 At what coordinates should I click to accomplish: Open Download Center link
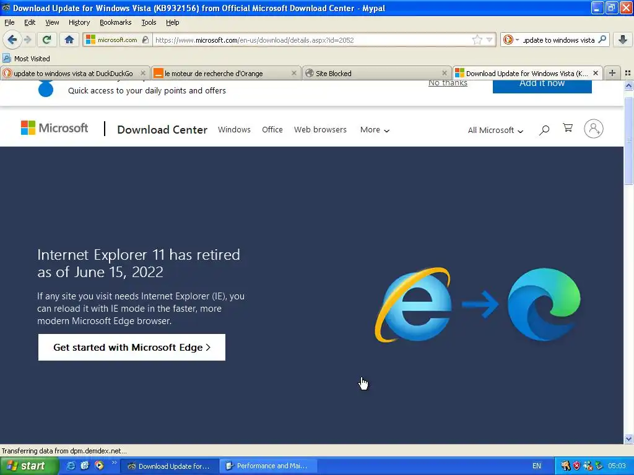pos(162,130)
